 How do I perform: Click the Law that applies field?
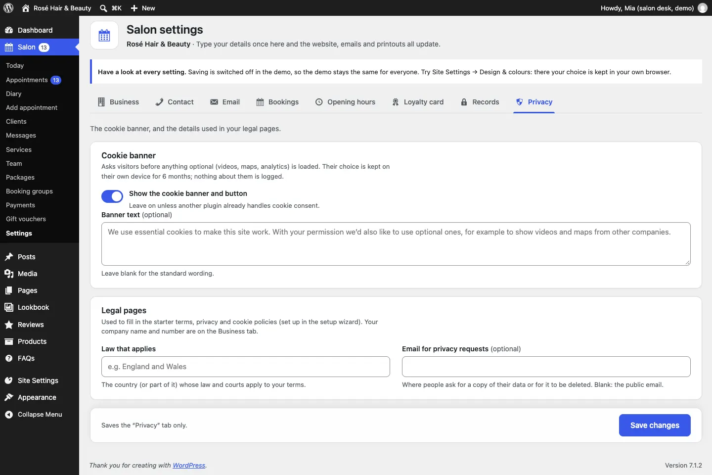246,367
